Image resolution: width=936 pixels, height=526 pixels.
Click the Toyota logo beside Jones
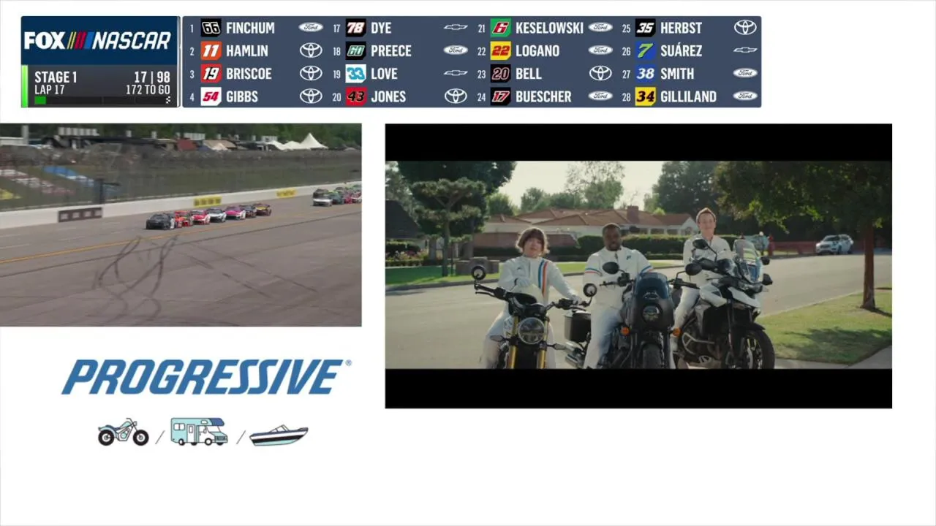pos(456,96)
